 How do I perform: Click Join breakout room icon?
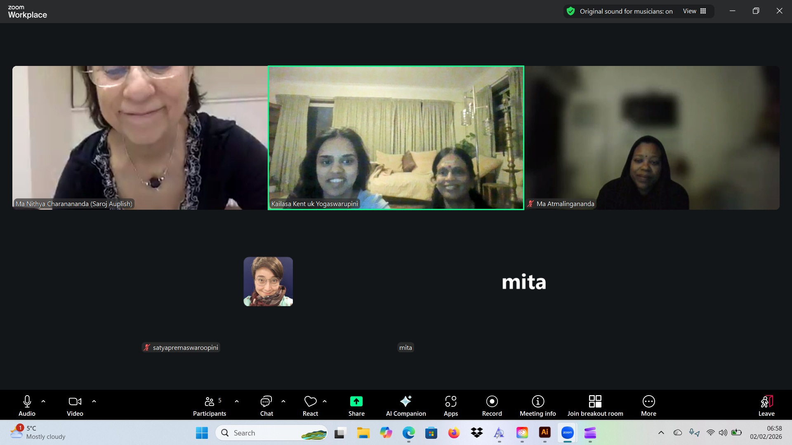click(595, 401)
